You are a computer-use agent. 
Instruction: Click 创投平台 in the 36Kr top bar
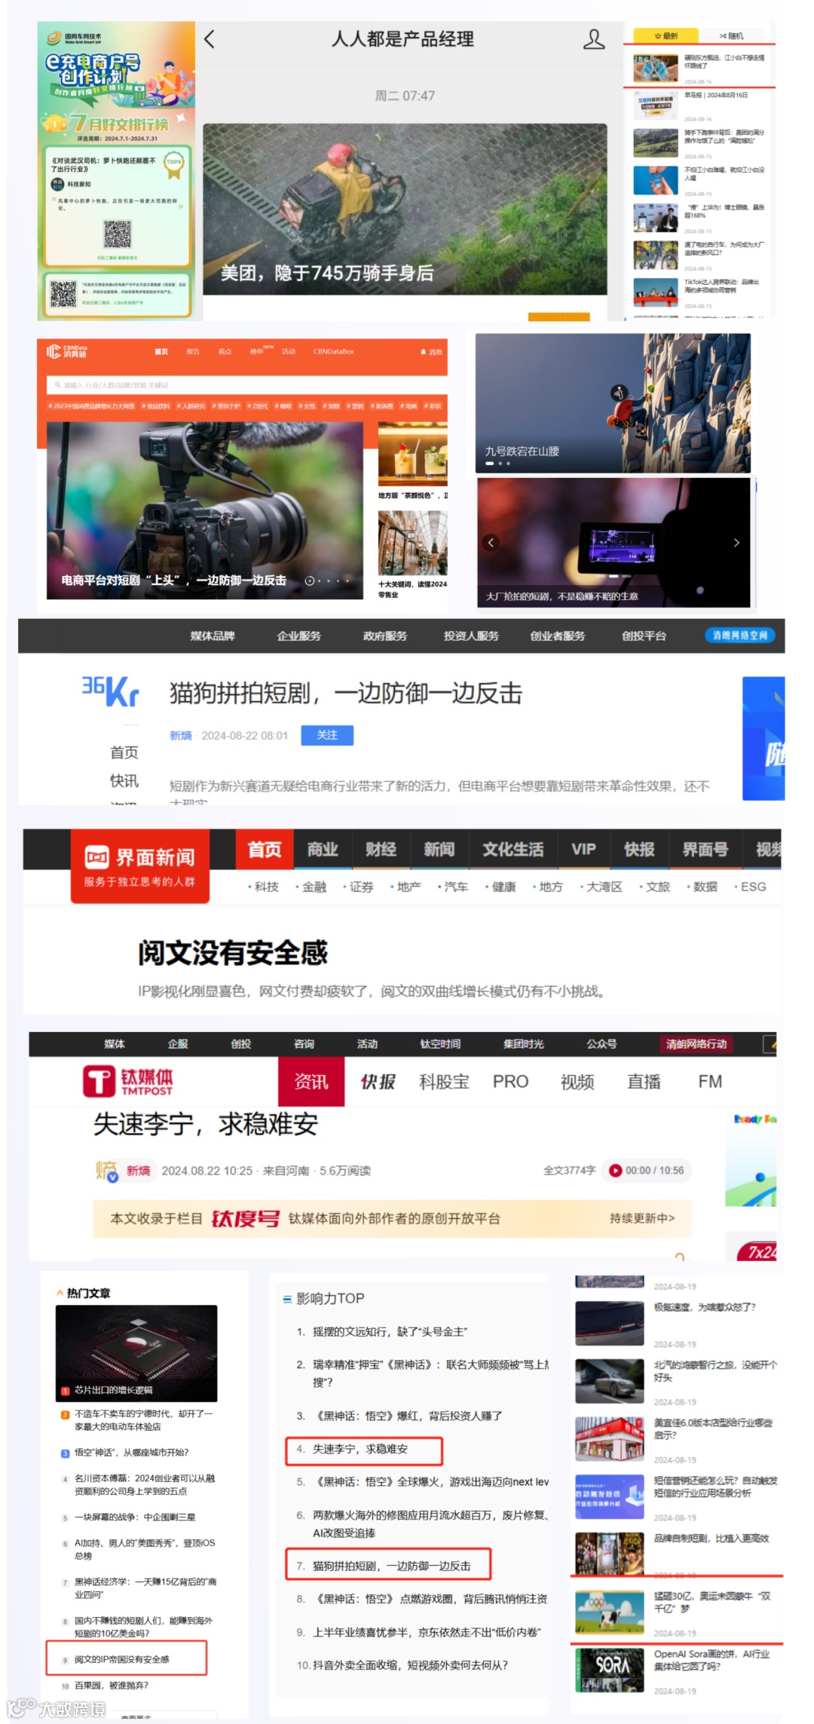coord(644,636)
